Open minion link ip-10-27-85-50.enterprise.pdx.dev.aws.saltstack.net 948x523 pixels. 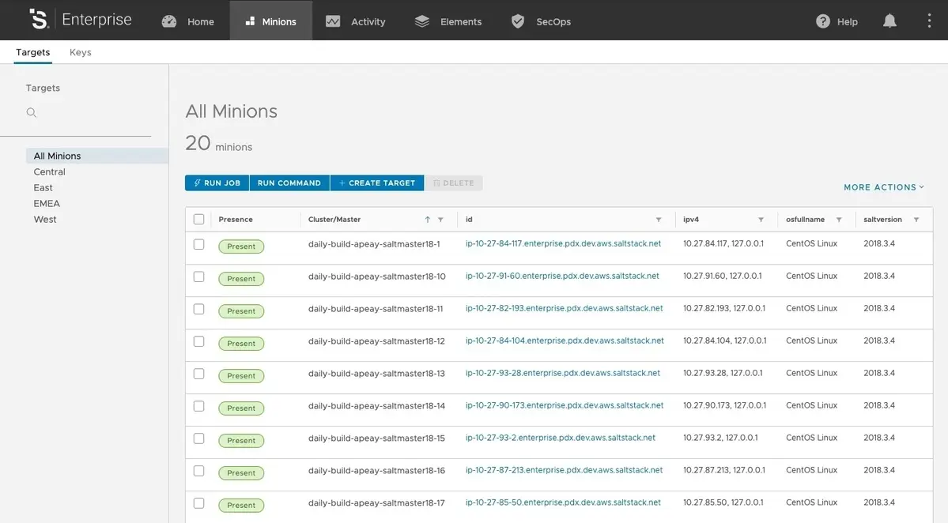pyautogui.click(x=563, y=502)
